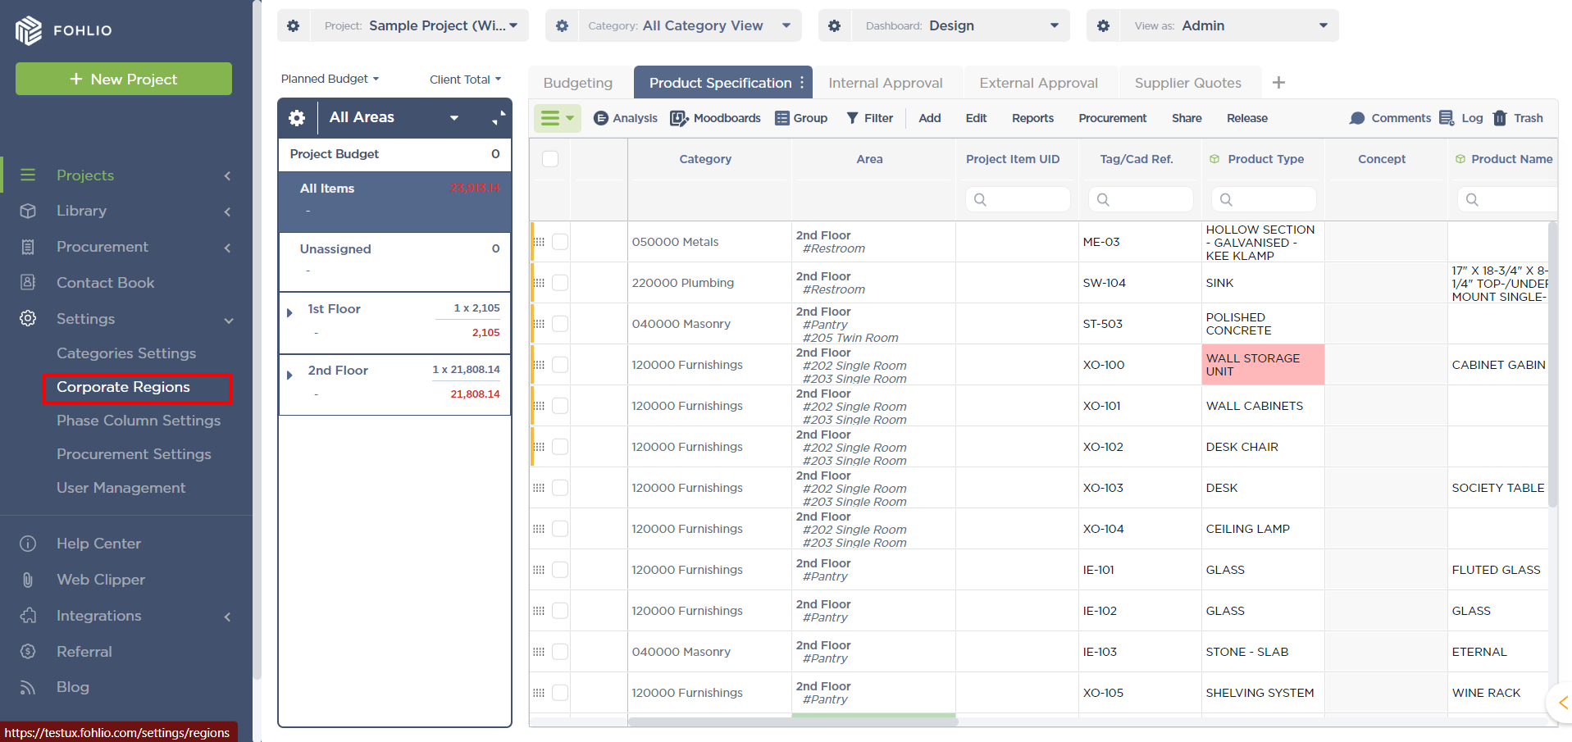Expand the 1st Floor area

pos(289,312)
